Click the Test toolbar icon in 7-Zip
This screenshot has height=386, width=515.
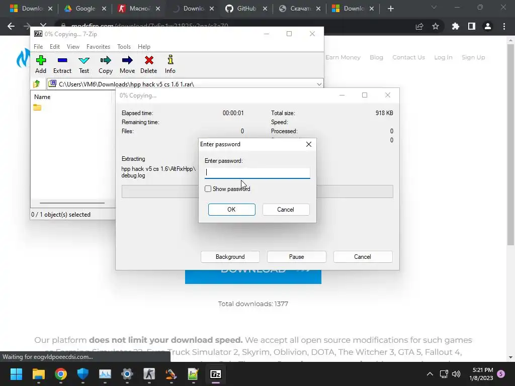point(84,64)
